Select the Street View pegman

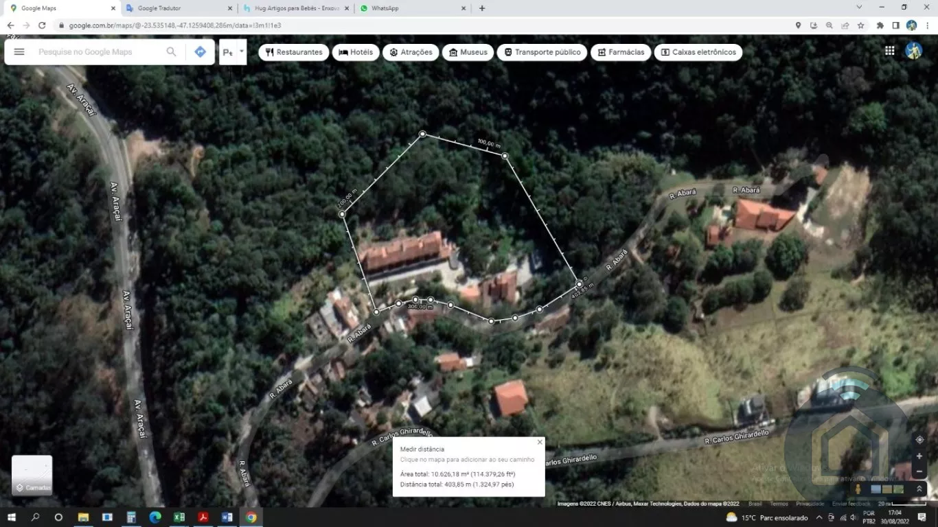click(858, 489)
